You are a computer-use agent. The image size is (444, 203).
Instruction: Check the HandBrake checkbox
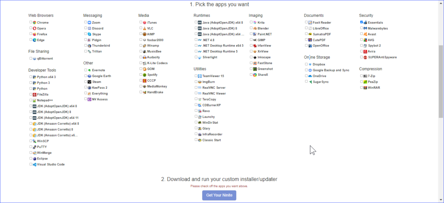click(x=141, y=92)
